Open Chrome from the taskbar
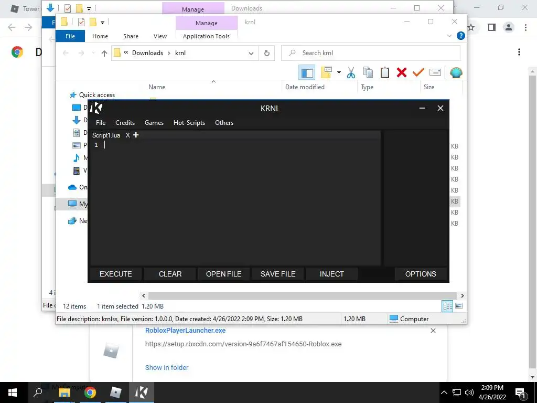The height and width of the screenshot is (403, 537). (90, 393)
